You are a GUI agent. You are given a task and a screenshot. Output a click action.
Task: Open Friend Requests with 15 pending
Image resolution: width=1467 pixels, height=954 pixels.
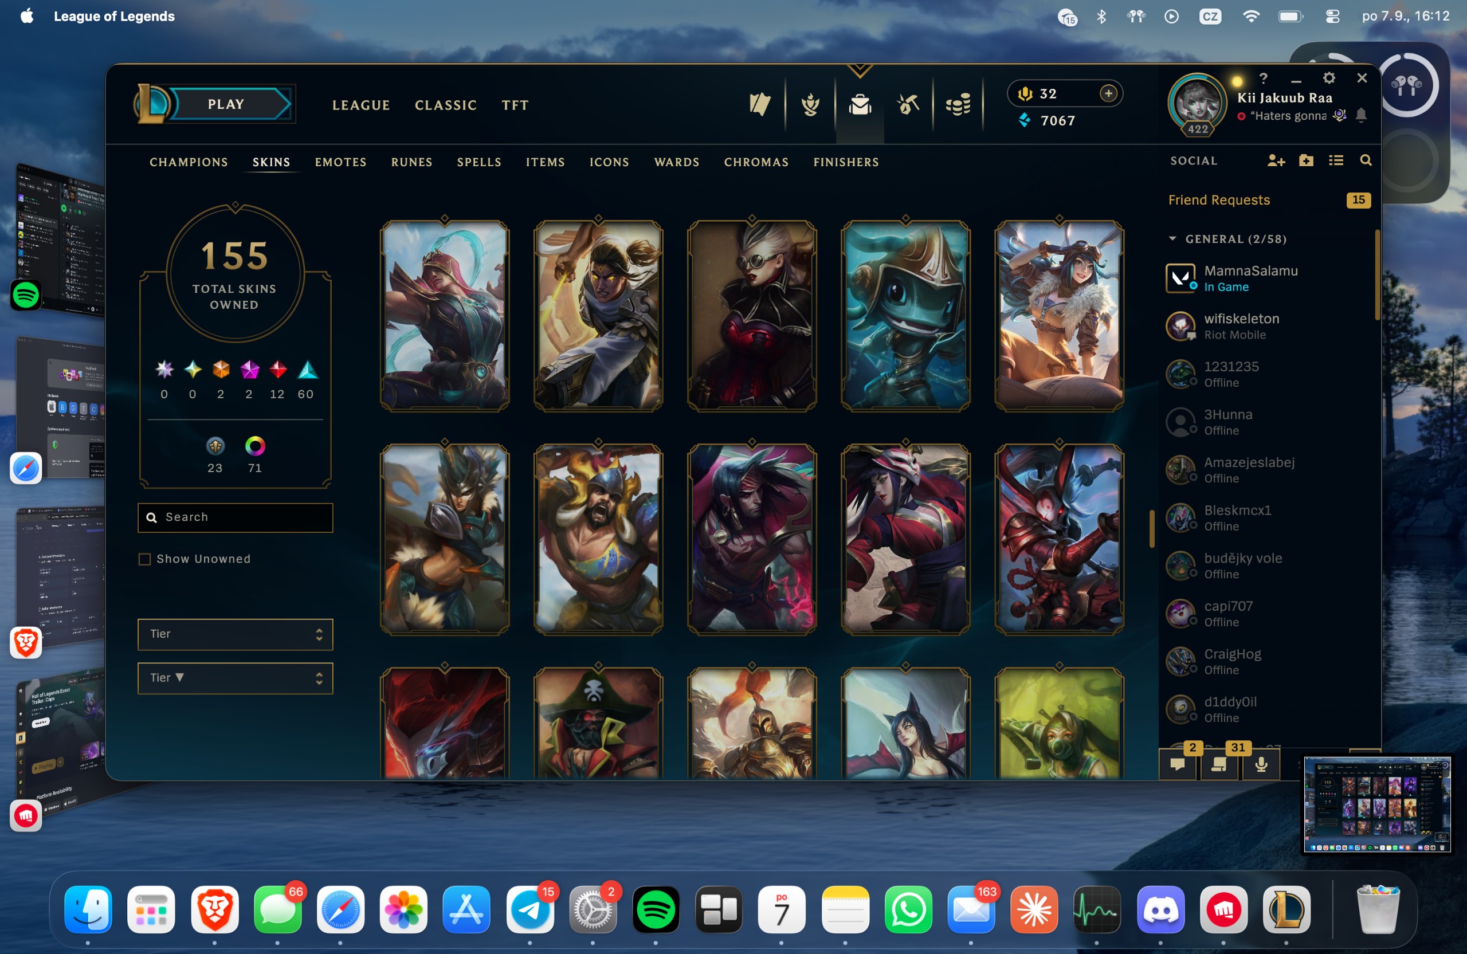point(1269,199)
